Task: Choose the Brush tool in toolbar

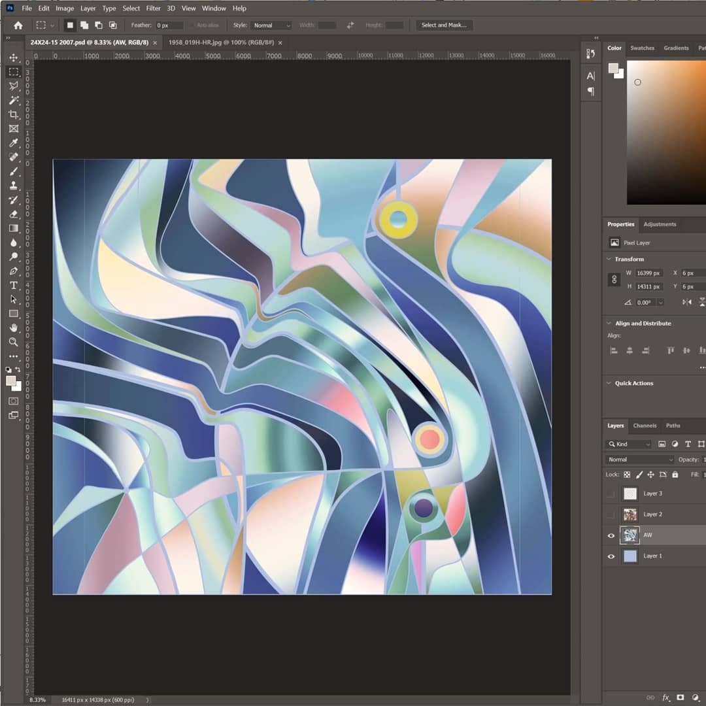Action: click(13, 171)
